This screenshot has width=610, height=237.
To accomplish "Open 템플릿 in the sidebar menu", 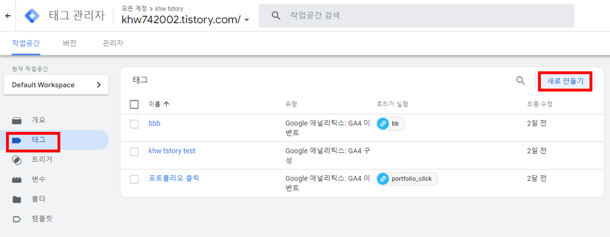I will click(42, 219).
